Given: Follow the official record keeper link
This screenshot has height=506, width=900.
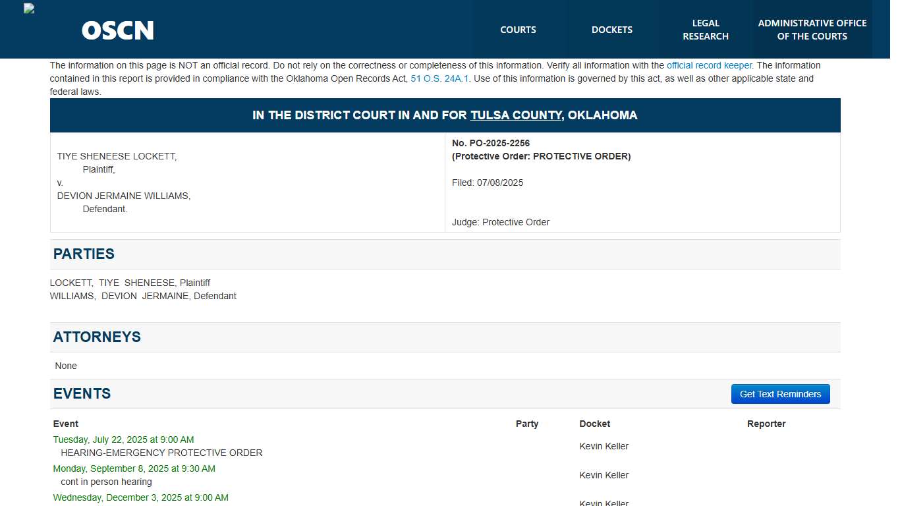Looking at the screenshot, I should (x=710, y=65).
